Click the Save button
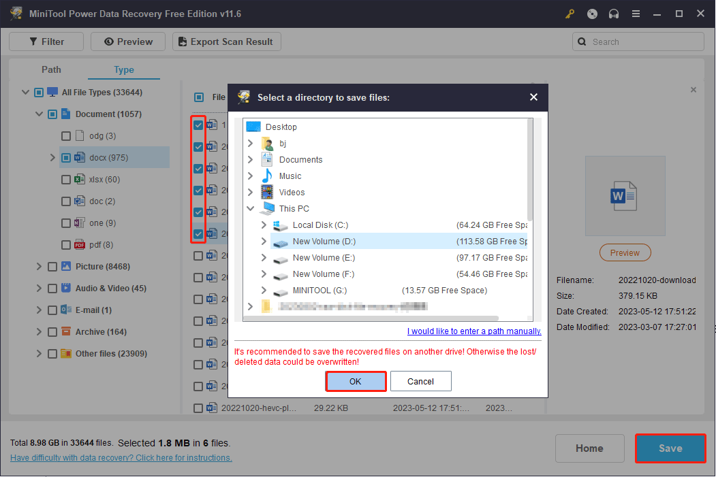 point(670,448)
